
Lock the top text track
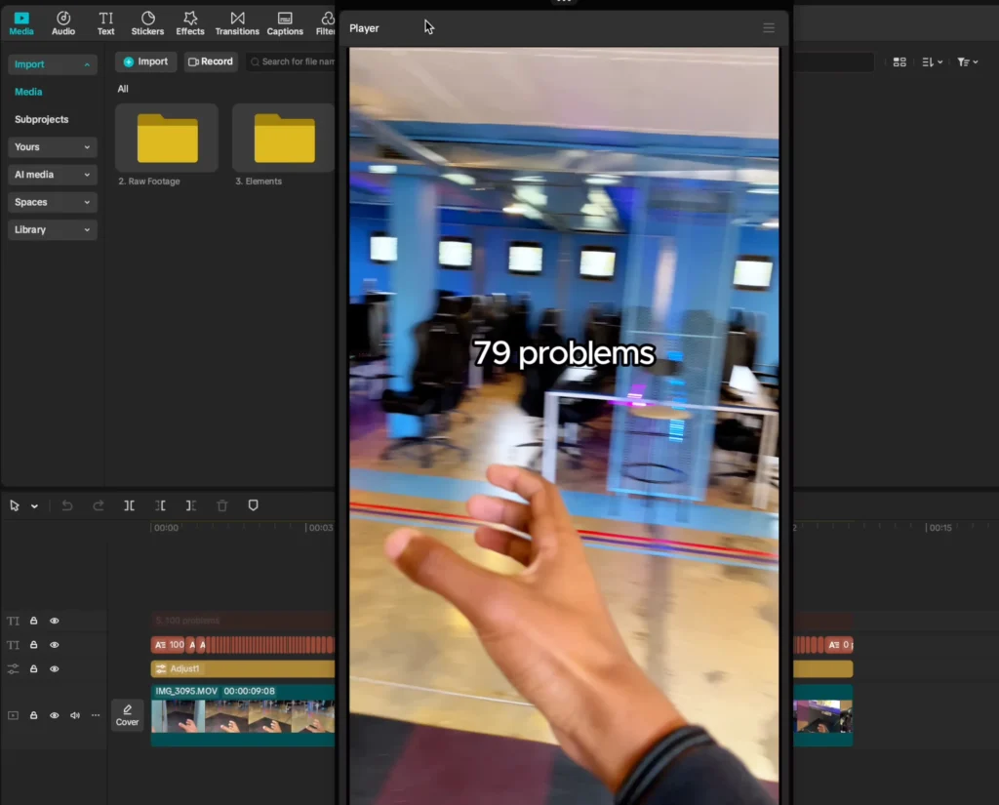click(x=34, y=621)
